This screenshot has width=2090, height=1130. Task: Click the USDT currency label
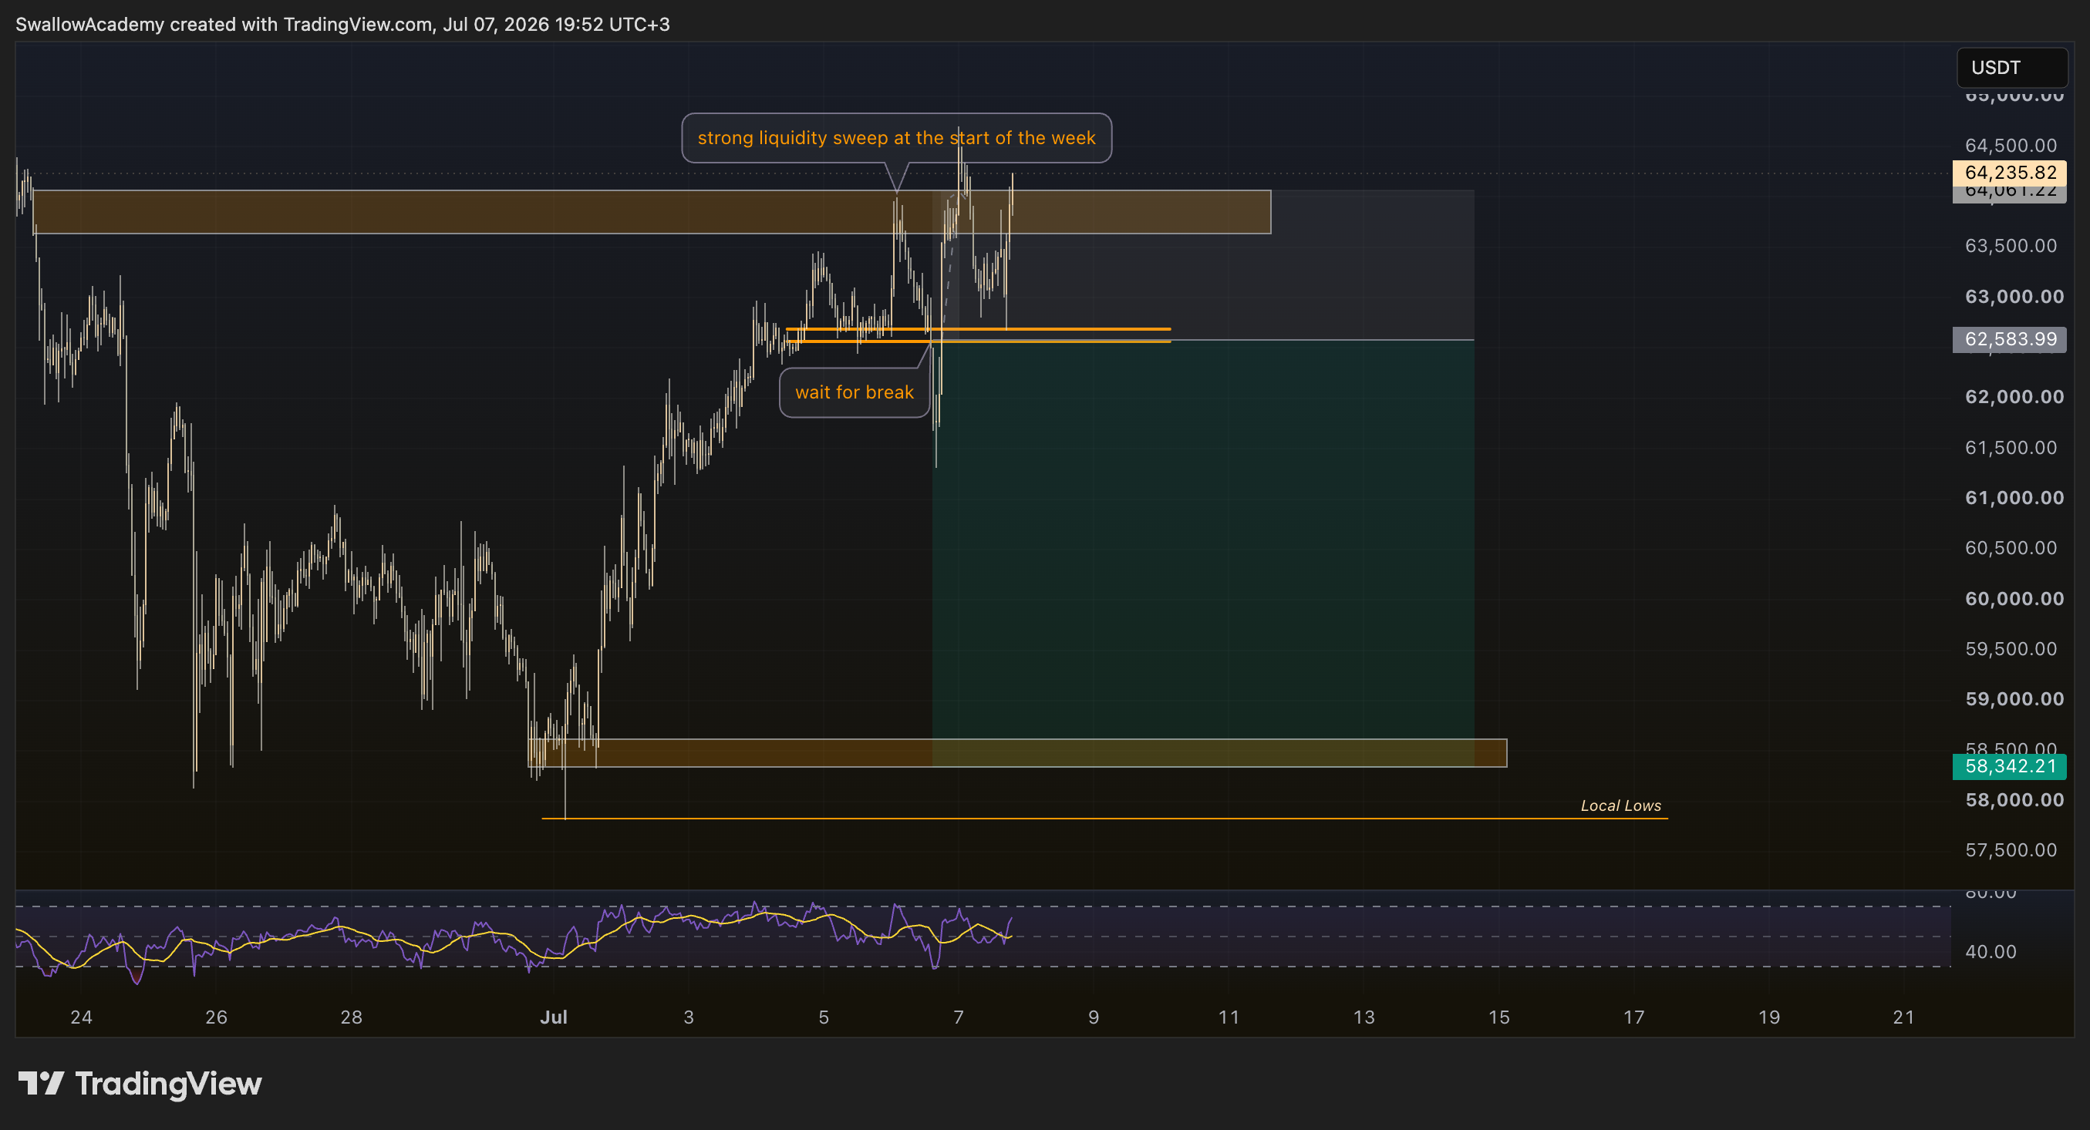tap(2011, 67)
